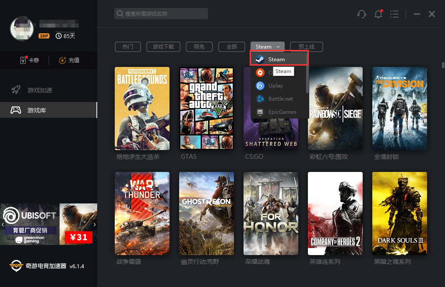Click the 全境封锁 title
445x287 pixels.
click(x=386, y=157)
